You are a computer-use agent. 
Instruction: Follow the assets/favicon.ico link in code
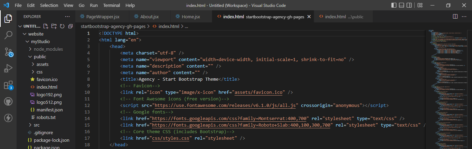(x=259, y=92)
